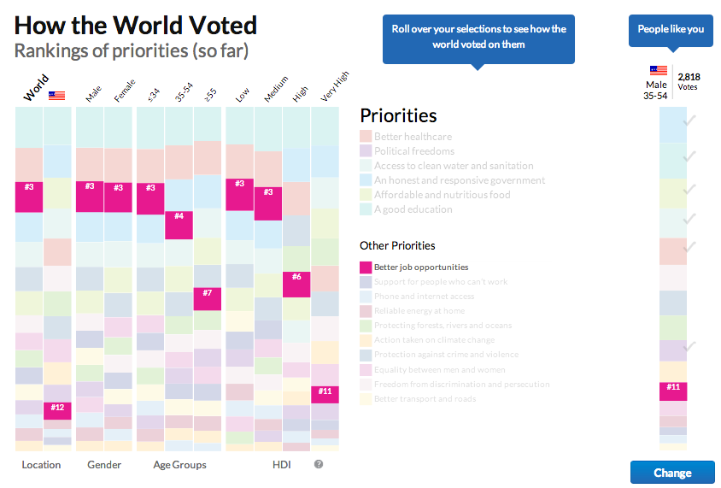Viewport: 721px width, 488px height.
Task: Click the US flag above Male 35-54
Action: [658, 70]
